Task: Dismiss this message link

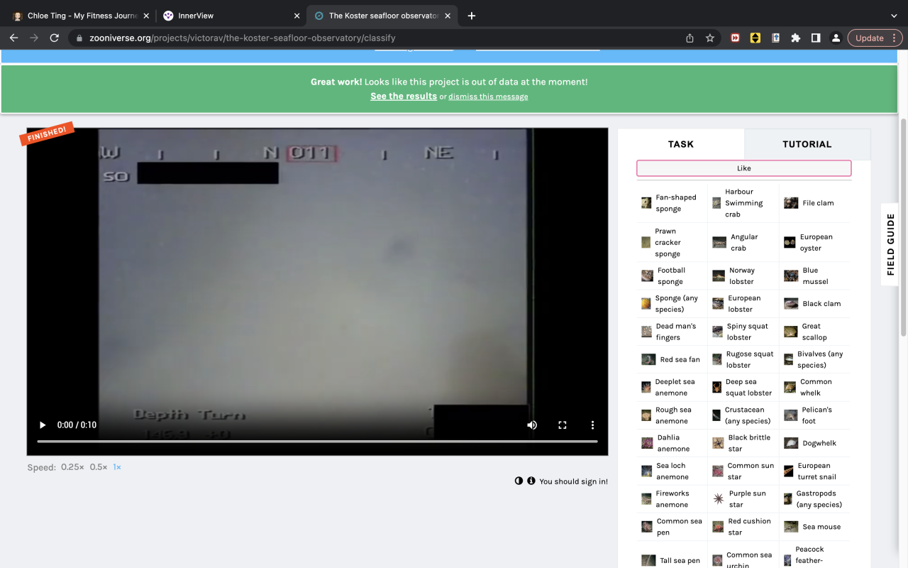Action: tap(488, 97)
